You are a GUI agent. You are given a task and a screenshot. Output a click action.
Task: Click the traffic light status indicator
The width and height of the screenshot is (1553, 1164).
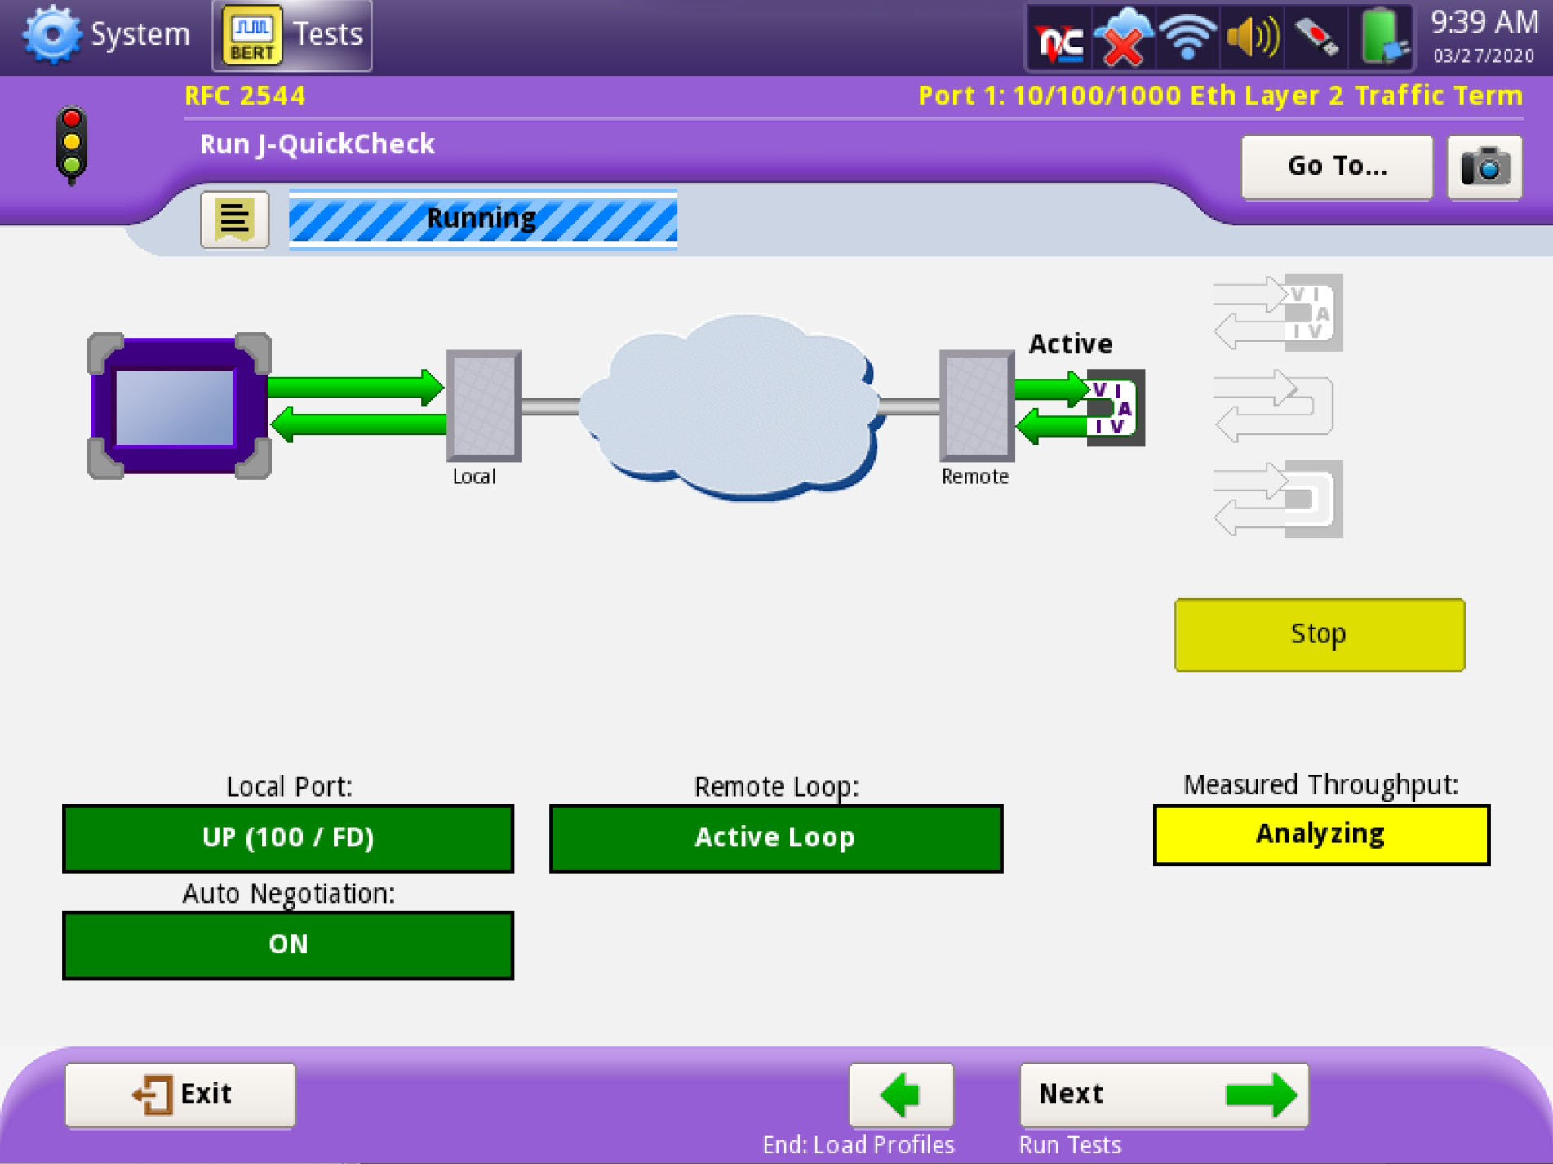coord(72,144)
